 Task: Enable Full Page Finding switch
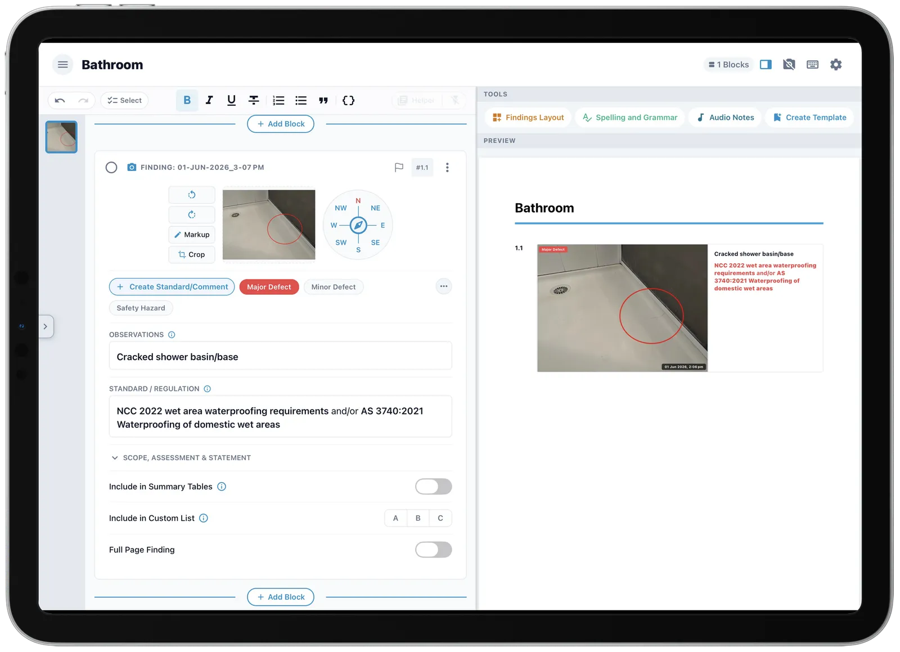coord(433,550)
